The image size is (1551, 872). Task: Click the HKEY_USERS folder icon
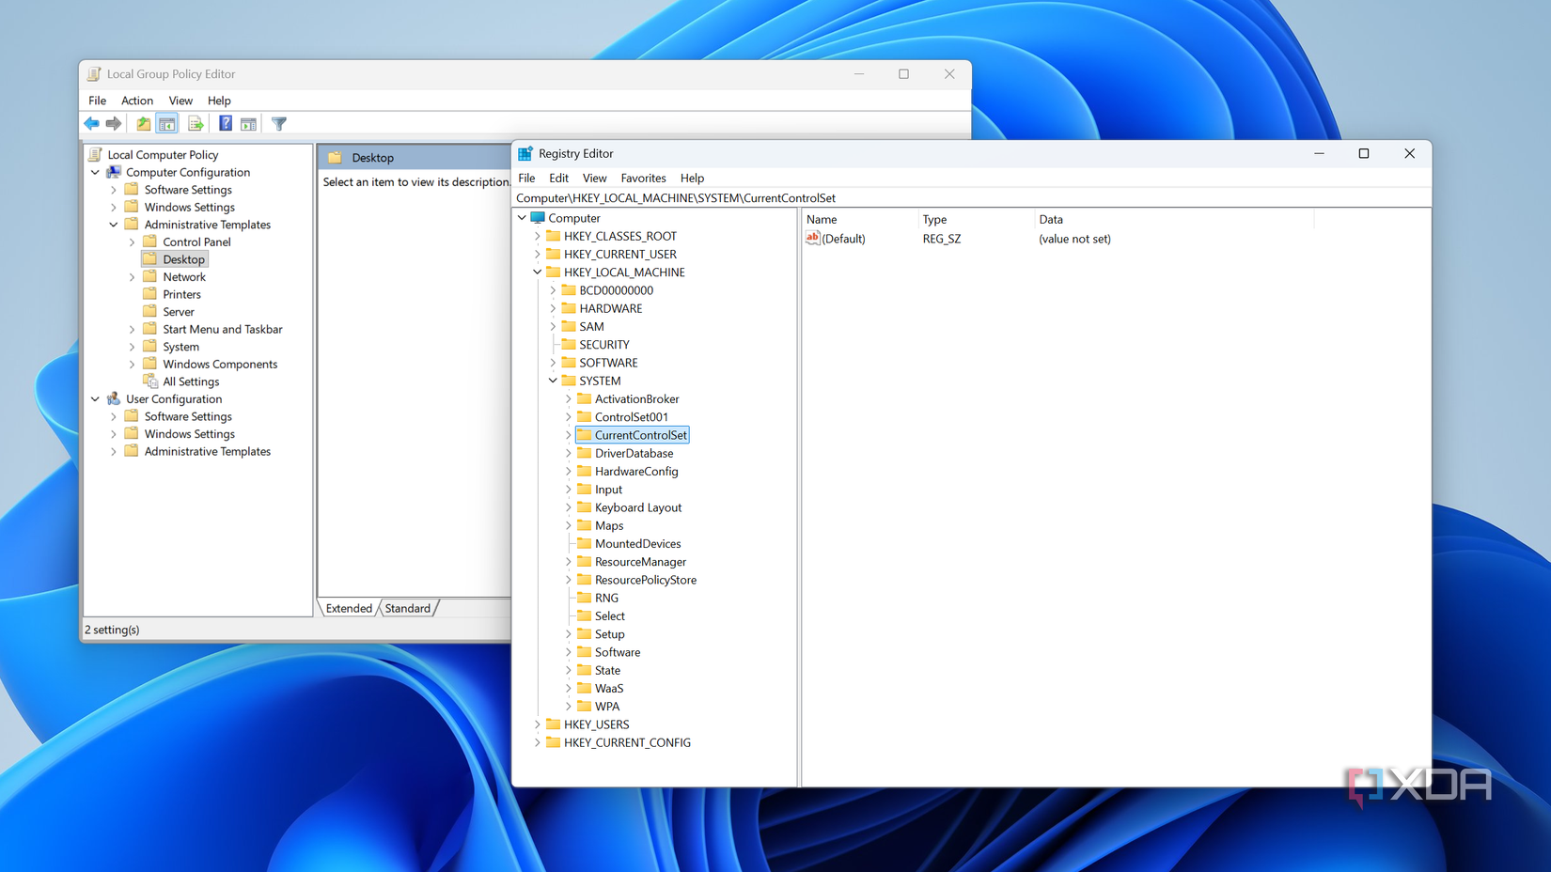click(553, 724)
